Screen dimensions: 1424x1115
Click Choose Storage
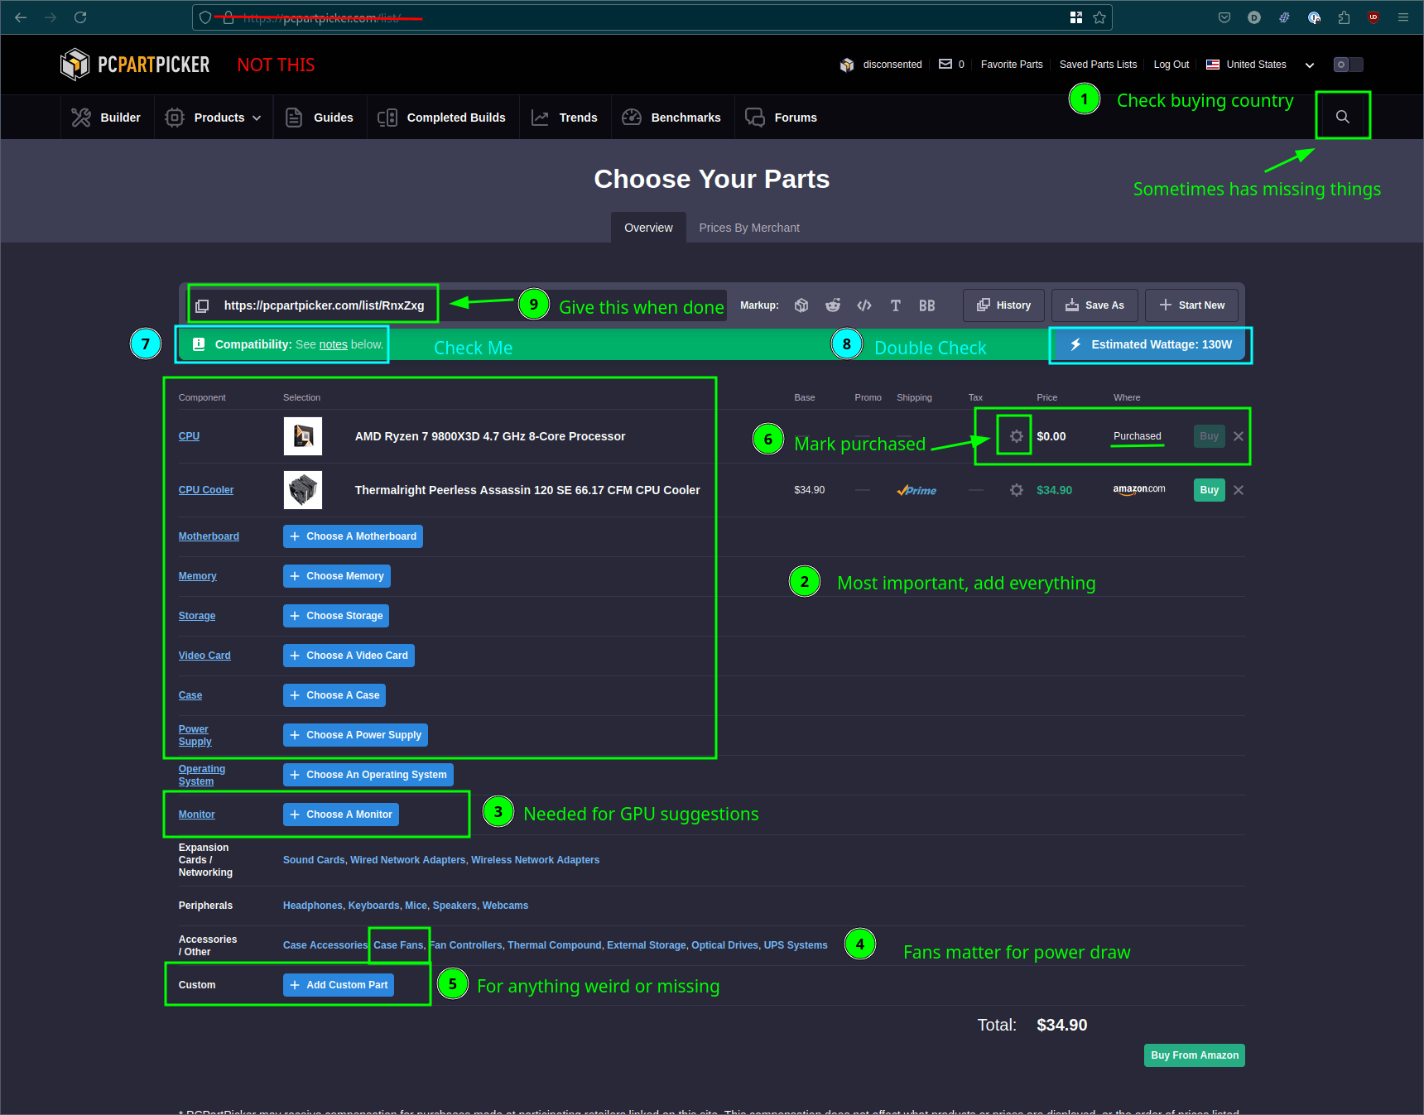tap(336, 616)
